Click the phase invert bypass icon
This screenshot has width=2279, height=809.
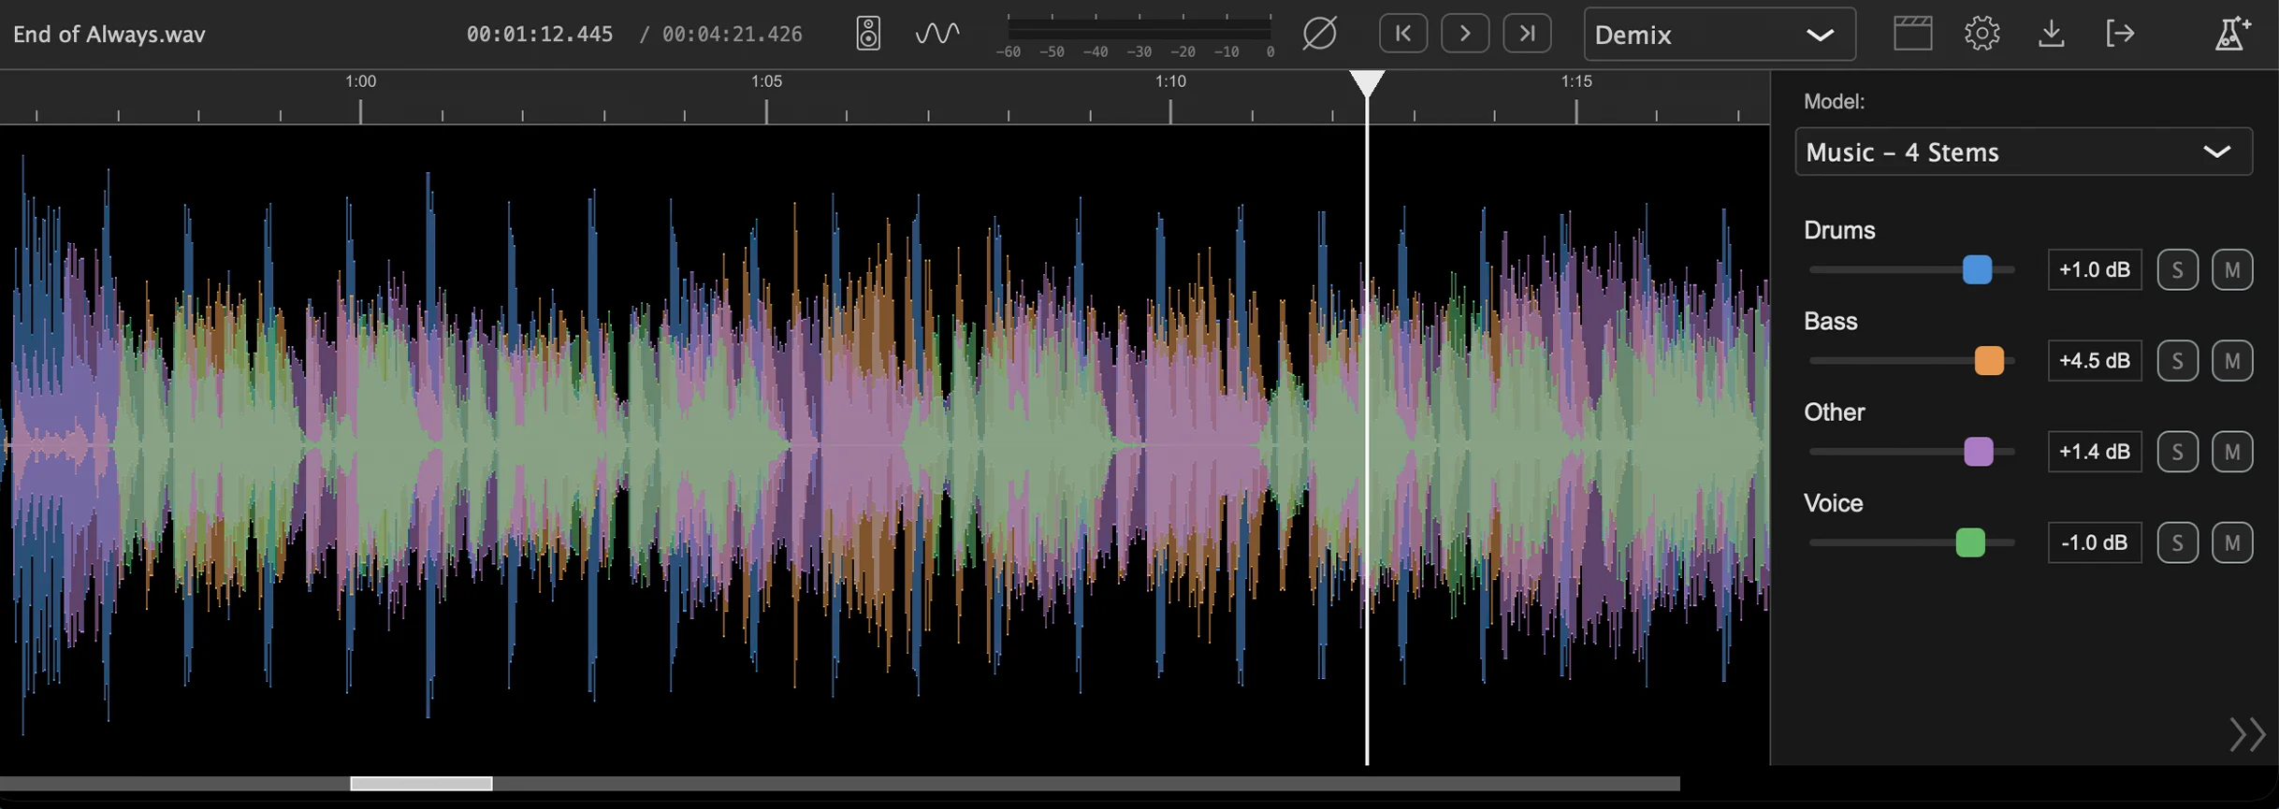point(1319,34)
